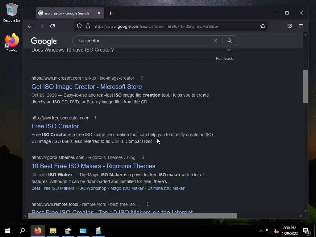Open 'Get ISO Image Creator - Microsoft Store' result
The width and height of the screenshot is (316, 237).
87,87
